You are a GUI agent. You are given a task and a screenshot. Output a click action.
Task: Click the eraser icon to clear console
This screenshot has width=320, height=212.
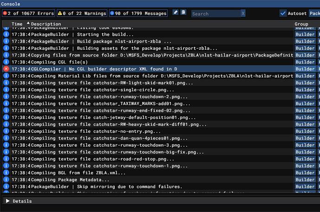(176, 13)
